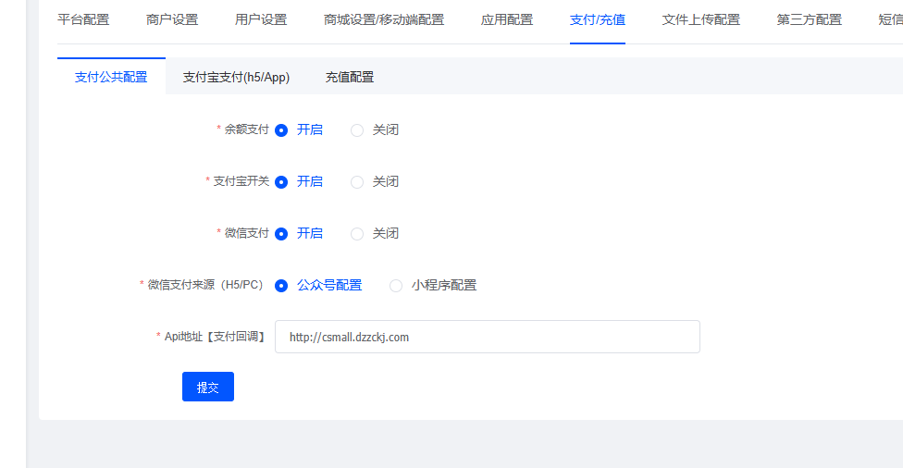The height and width of the screenshot is (468, 903).
Task: Open the 平台配置 tab
Action: click(83, 20)
